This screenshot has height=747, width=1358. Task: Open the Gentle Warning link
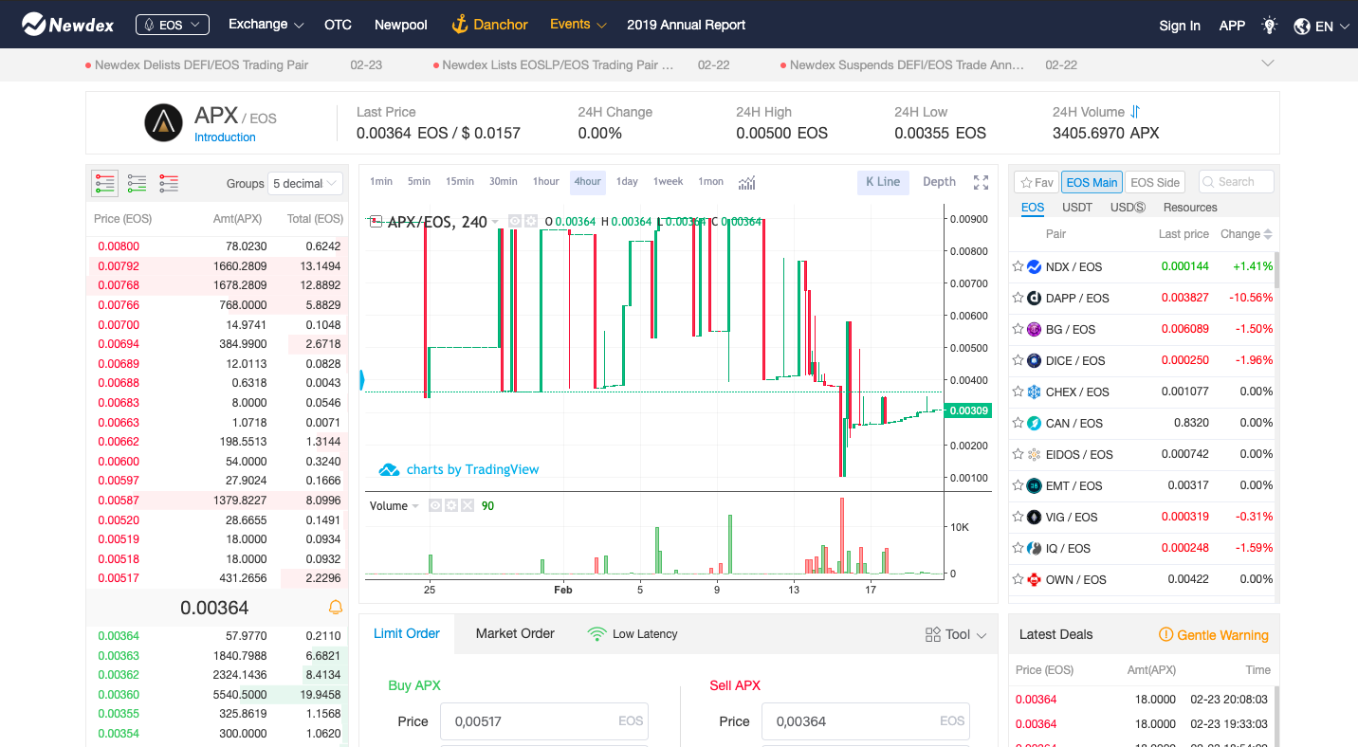[x=1214, y=635]
